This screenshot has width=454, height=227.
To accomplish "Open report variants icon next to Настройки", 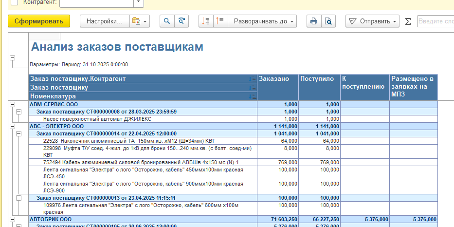I will pyautogui.click(x=139, y=21).
